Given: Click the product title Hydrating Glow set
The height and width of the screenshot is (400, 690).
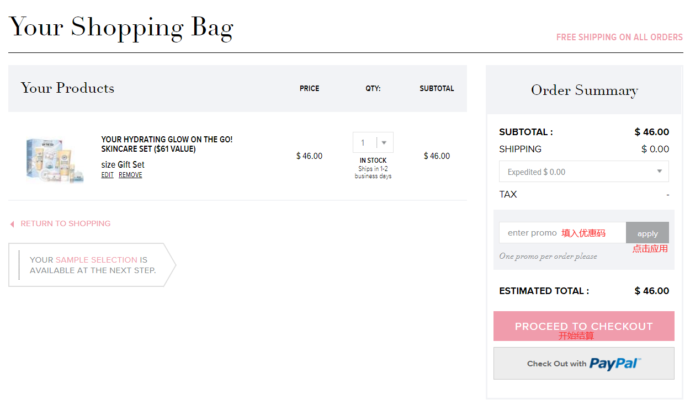Looking at the screenshot, I should (167, 144).
